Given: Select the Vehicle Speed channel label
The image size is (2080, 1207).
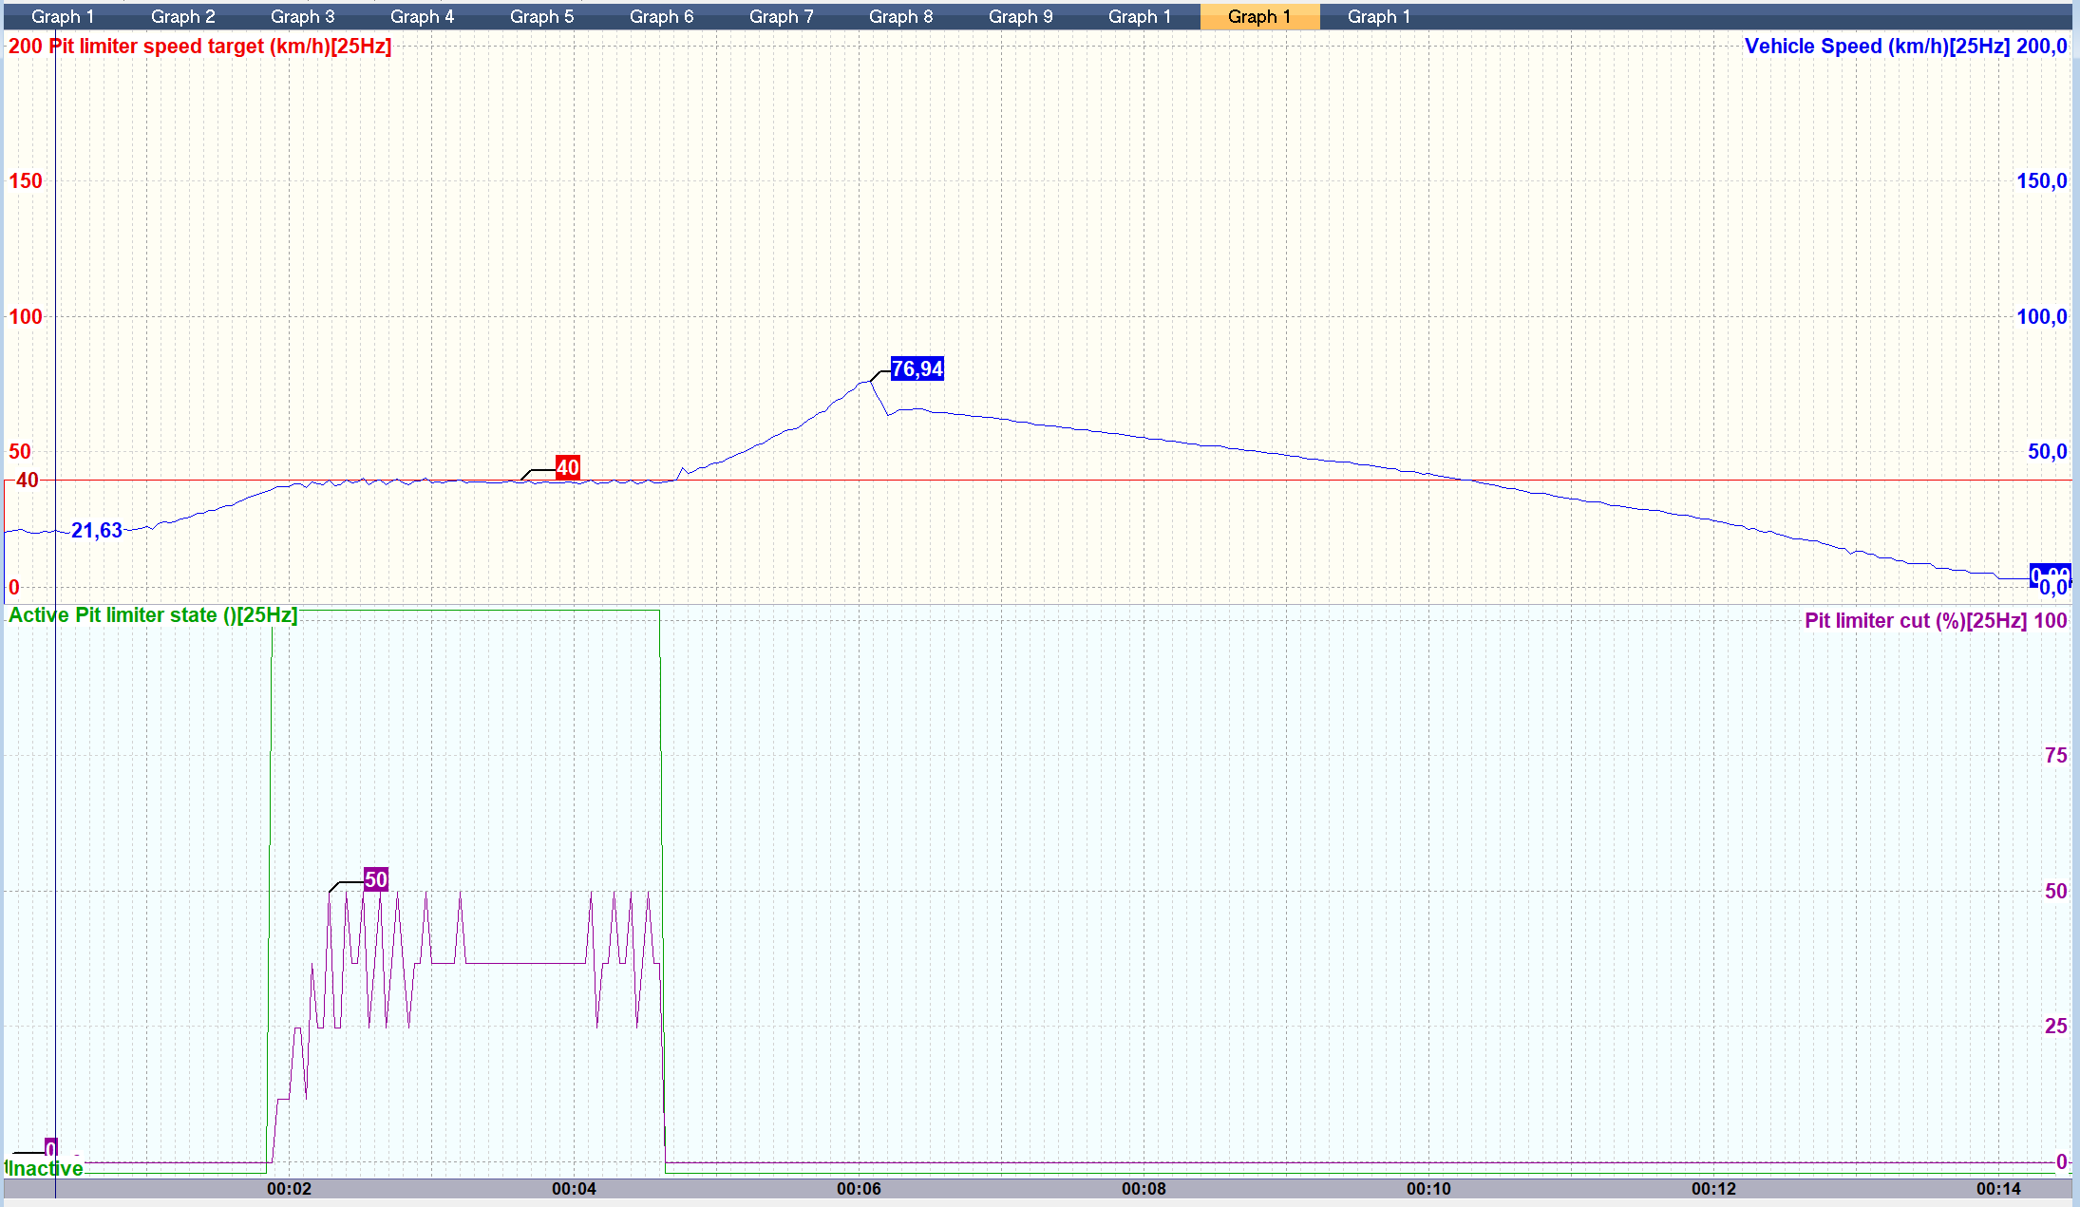Looking at the screenshot, I should click(x=1876, y=46).
